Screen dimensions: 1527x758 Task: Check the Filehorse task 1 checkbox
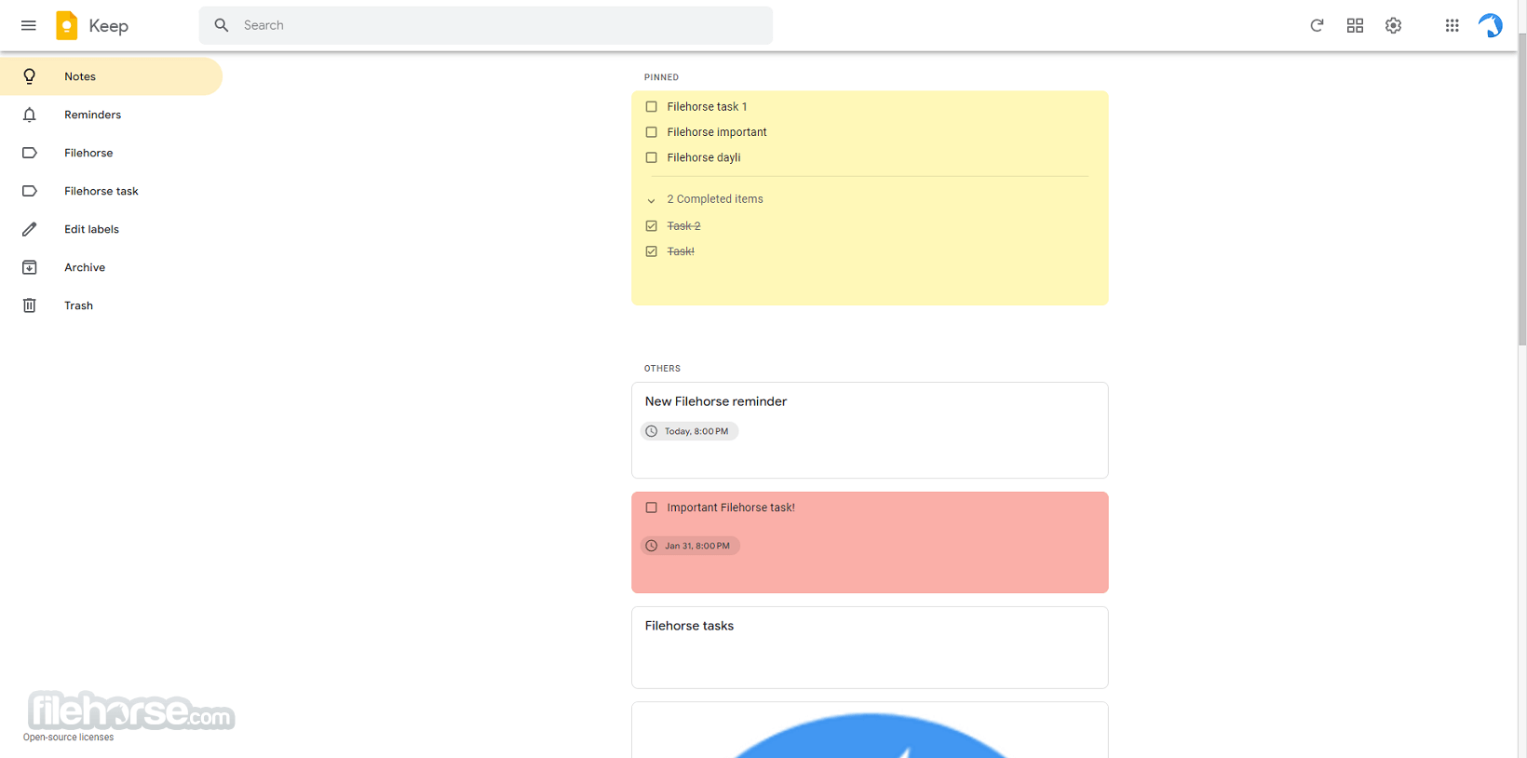652,107
